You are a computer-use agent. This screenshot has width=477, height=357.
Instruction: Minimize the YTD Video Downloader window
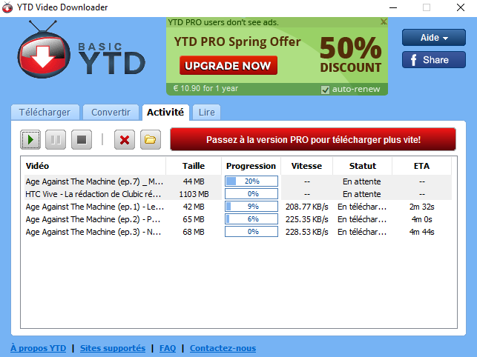pos(393,7)
